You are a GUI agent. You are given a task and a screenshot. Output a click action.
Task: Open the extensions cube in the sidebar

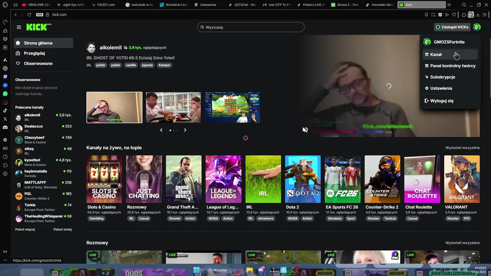click(x=5, y=165)
